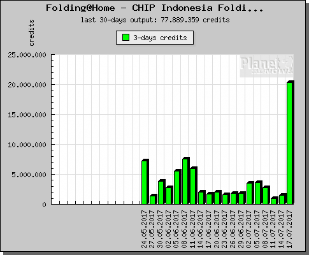Click the 17.07.2017 date label
Screen dimensions: 309x255
(x=289, y=229)
